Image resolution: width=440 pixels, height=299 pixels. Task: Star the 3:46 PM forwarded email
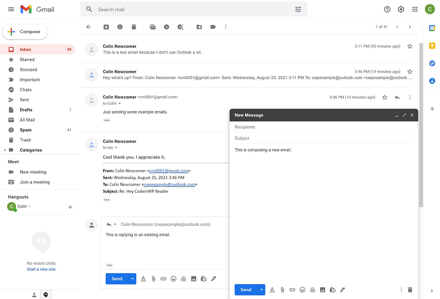click(409, 71)
